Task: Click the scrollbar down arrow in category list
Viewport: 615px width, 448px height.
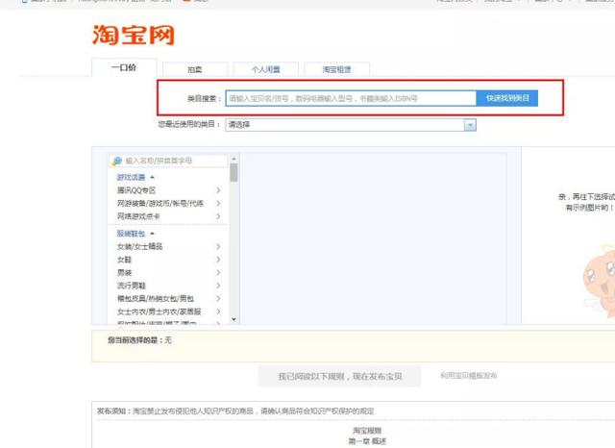Action: click(234, 313)
